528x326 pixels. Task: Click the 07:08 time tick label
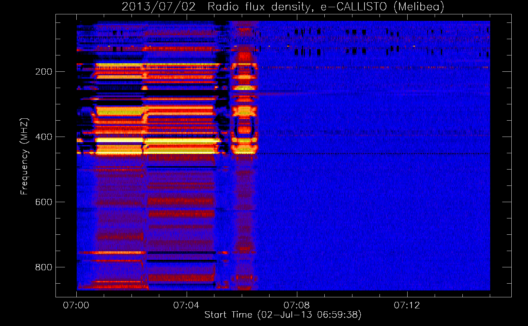(297, 305)
